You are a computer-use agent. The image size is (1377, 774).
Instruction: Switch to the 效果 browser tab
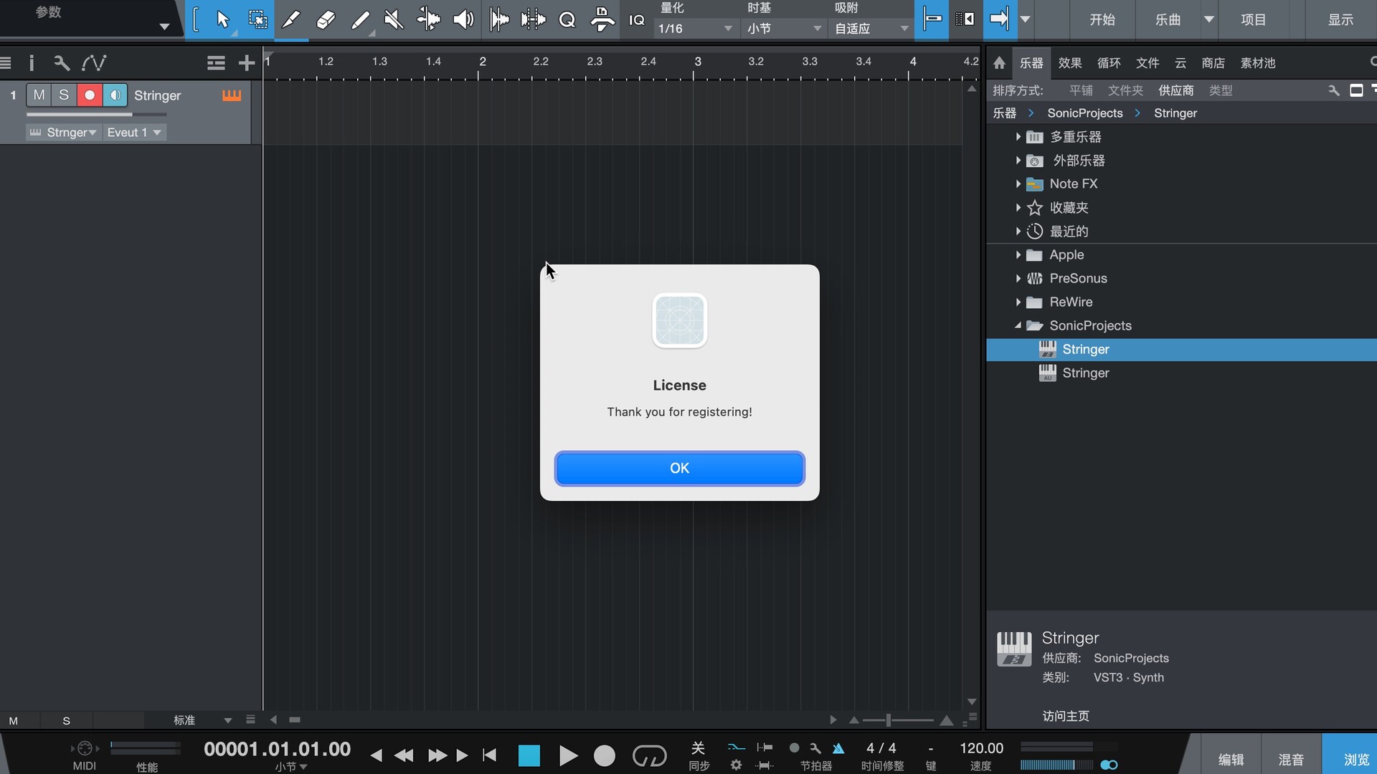point(1069,63)
